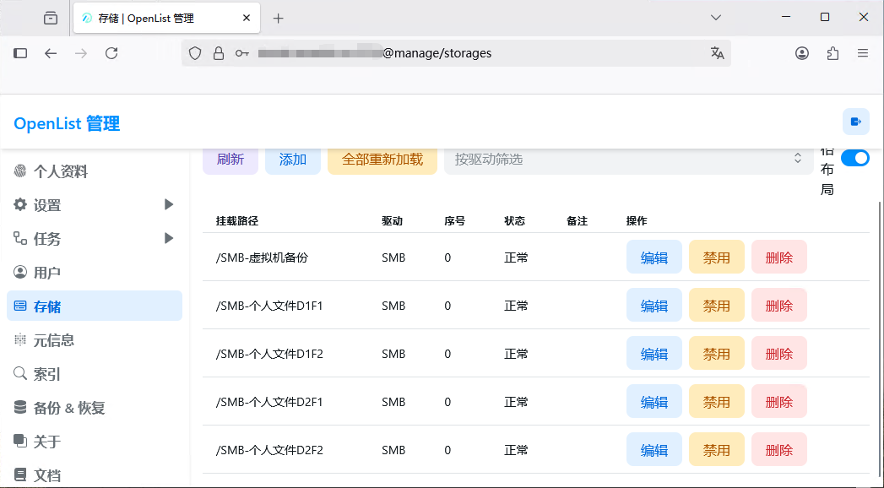Toggle the table layout switch
884x488 pixels.
click(x=854, y=158)
